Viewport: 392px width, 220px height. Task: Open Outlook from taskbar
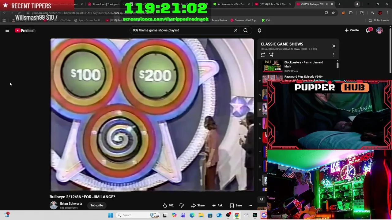[x=219, y=215]
